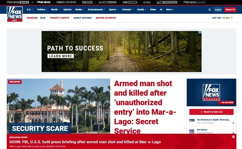Screen dimensions: 242x149
Task: Open Fox Business in top network bar
Action: (x=66, y=2)
